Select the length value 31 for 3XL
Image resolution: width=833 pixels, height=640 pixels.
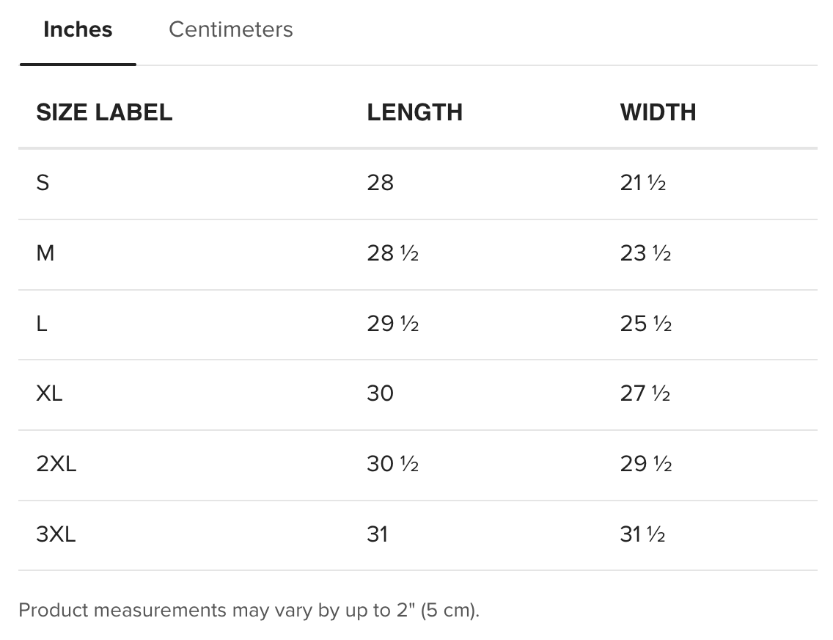click(x=377, y=534)
